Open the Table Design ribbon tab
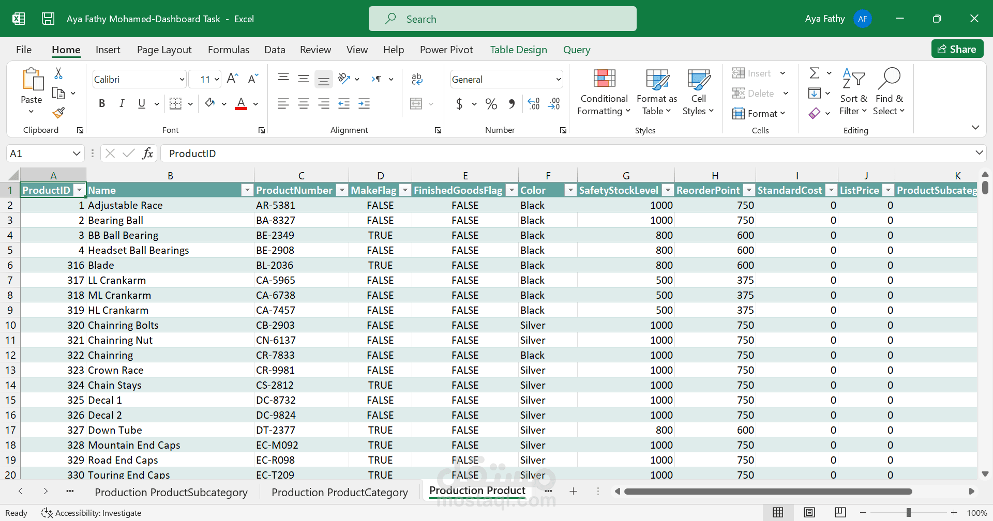The width and height of the screenshot is (993, 521). 518,50
